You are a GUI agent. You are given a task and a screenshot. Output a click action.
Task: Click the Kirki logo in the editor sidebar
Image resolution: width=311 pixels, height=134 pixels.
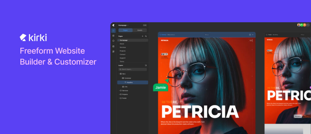[113, 25]
